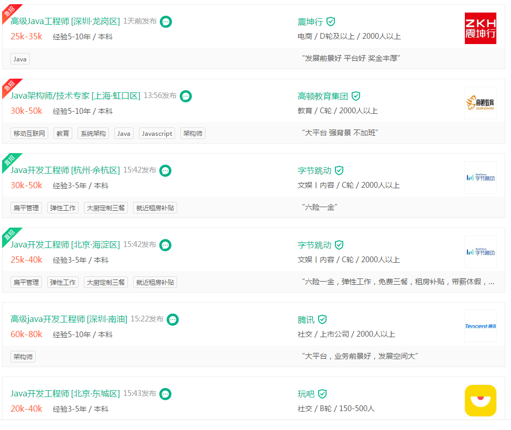Open 玩吧 company name link

(306, 394)
